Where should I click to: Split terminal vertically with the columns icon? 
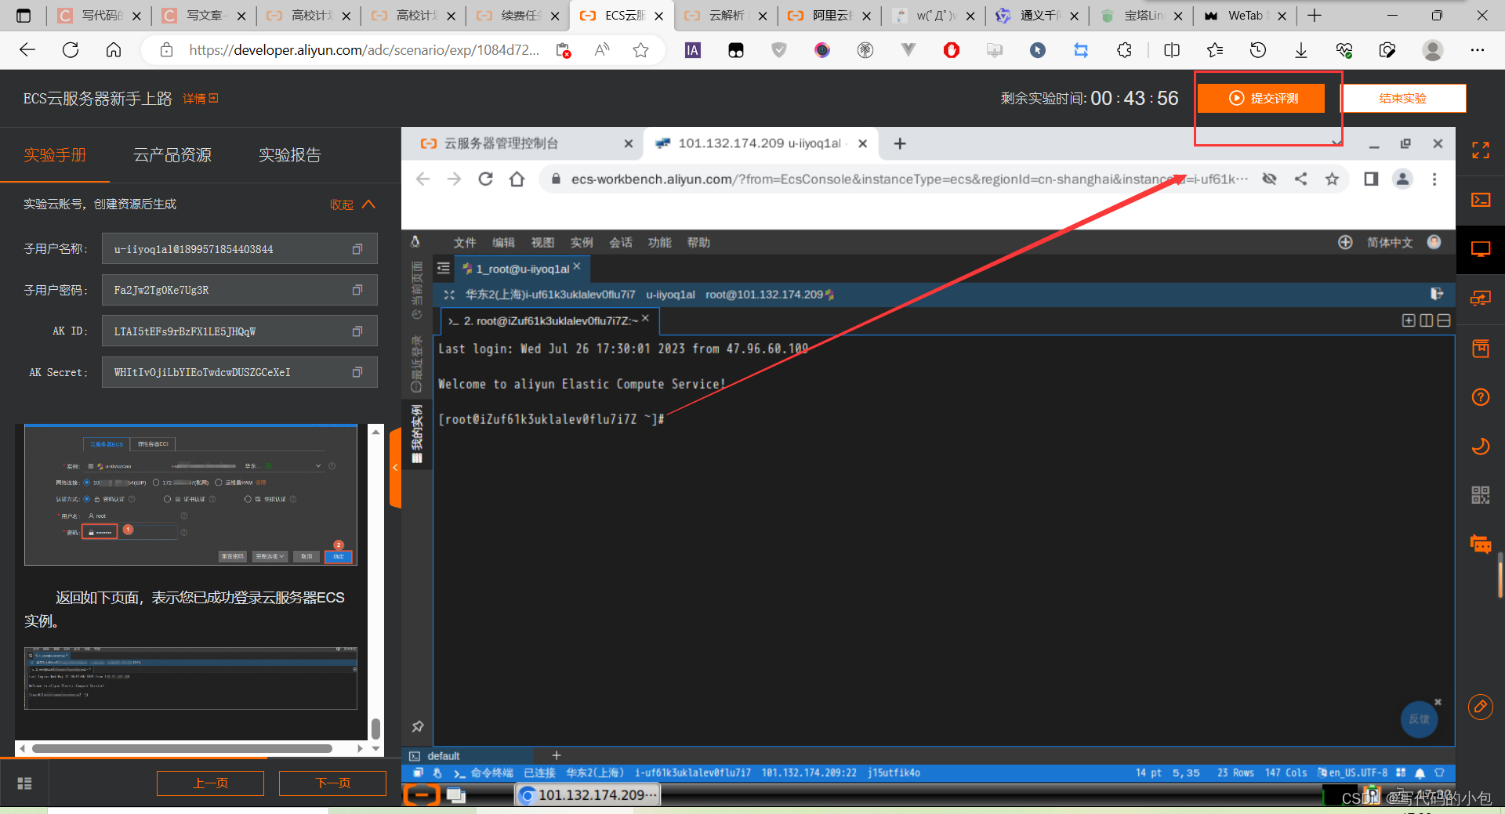[1426, 320]
